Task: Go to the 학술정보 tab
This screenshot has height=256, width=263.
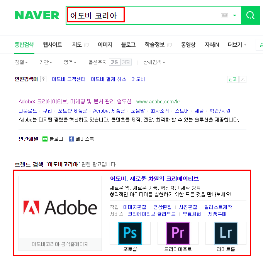Action: pyautogui.click(x=154, y=45)
